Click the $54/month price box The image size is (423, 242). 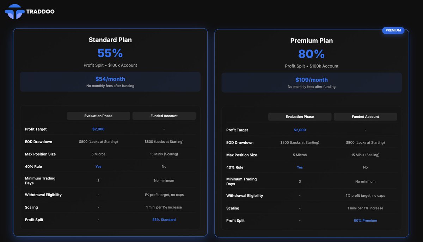(110, 82)
